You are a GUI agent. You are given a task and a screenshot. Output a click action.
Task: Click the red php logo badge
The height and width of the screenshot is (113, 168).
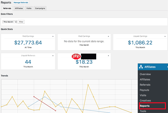[76, 57]
